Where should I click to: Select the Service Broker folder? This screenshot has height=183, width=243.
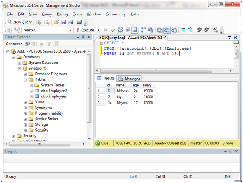pyautogui.click(x=47, y=119)
